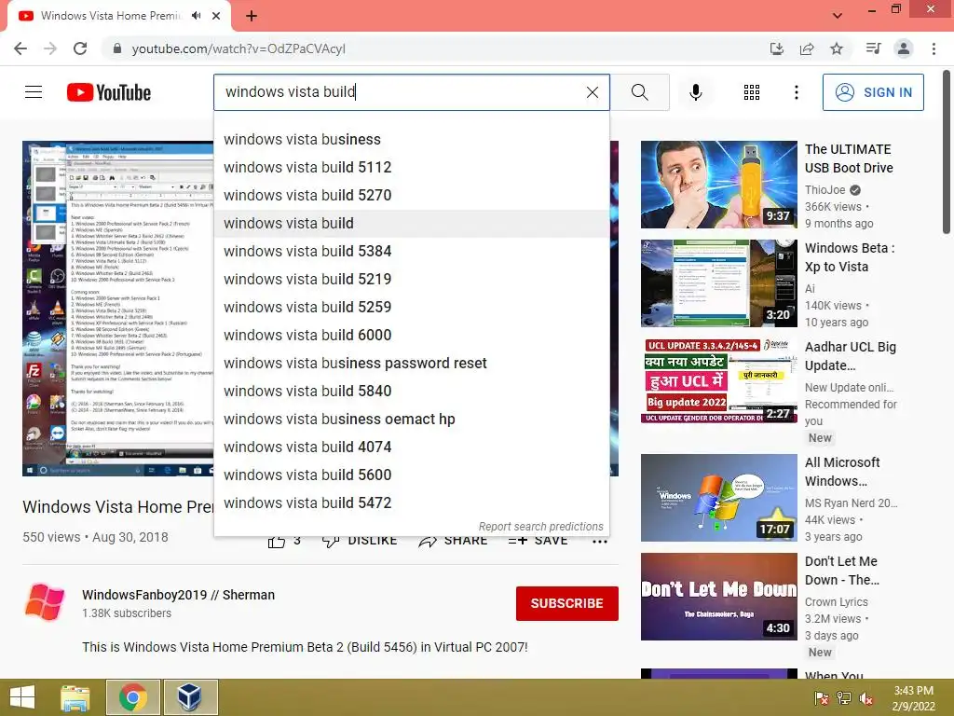Pick 'windows vista business oemact hp' suggestion

411,420
